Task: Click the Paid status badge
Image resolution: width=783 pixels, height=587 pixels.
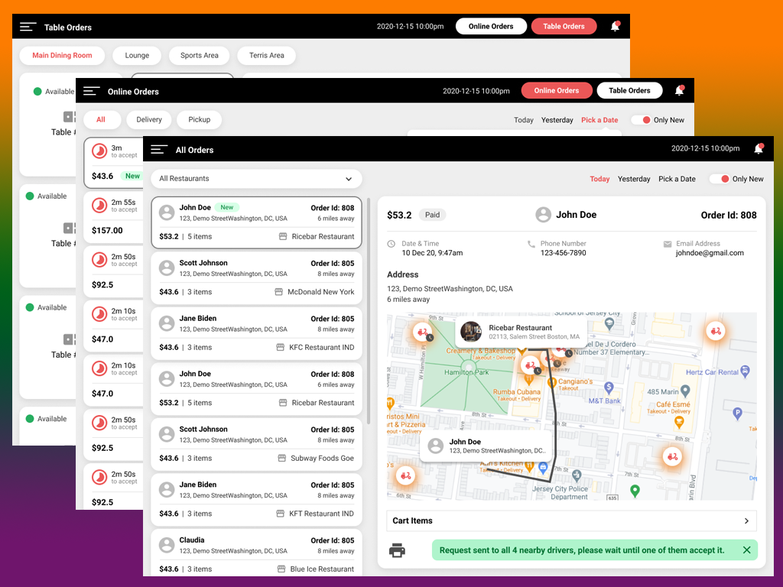Action: point(433,215)
